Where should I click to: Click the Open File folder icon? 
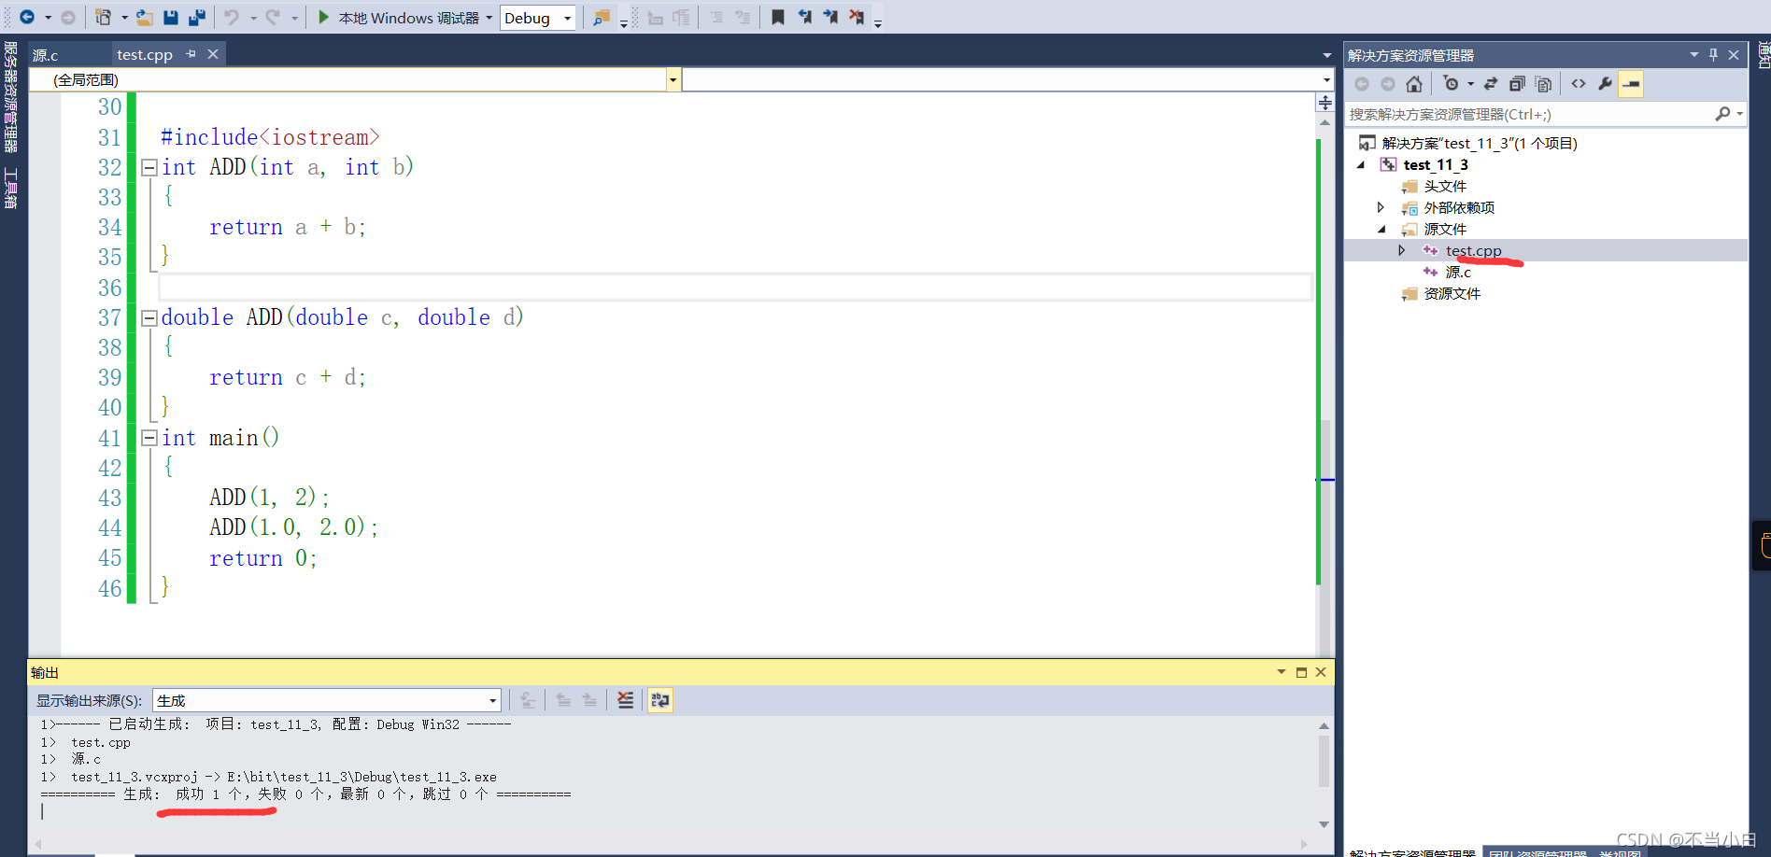144,17
